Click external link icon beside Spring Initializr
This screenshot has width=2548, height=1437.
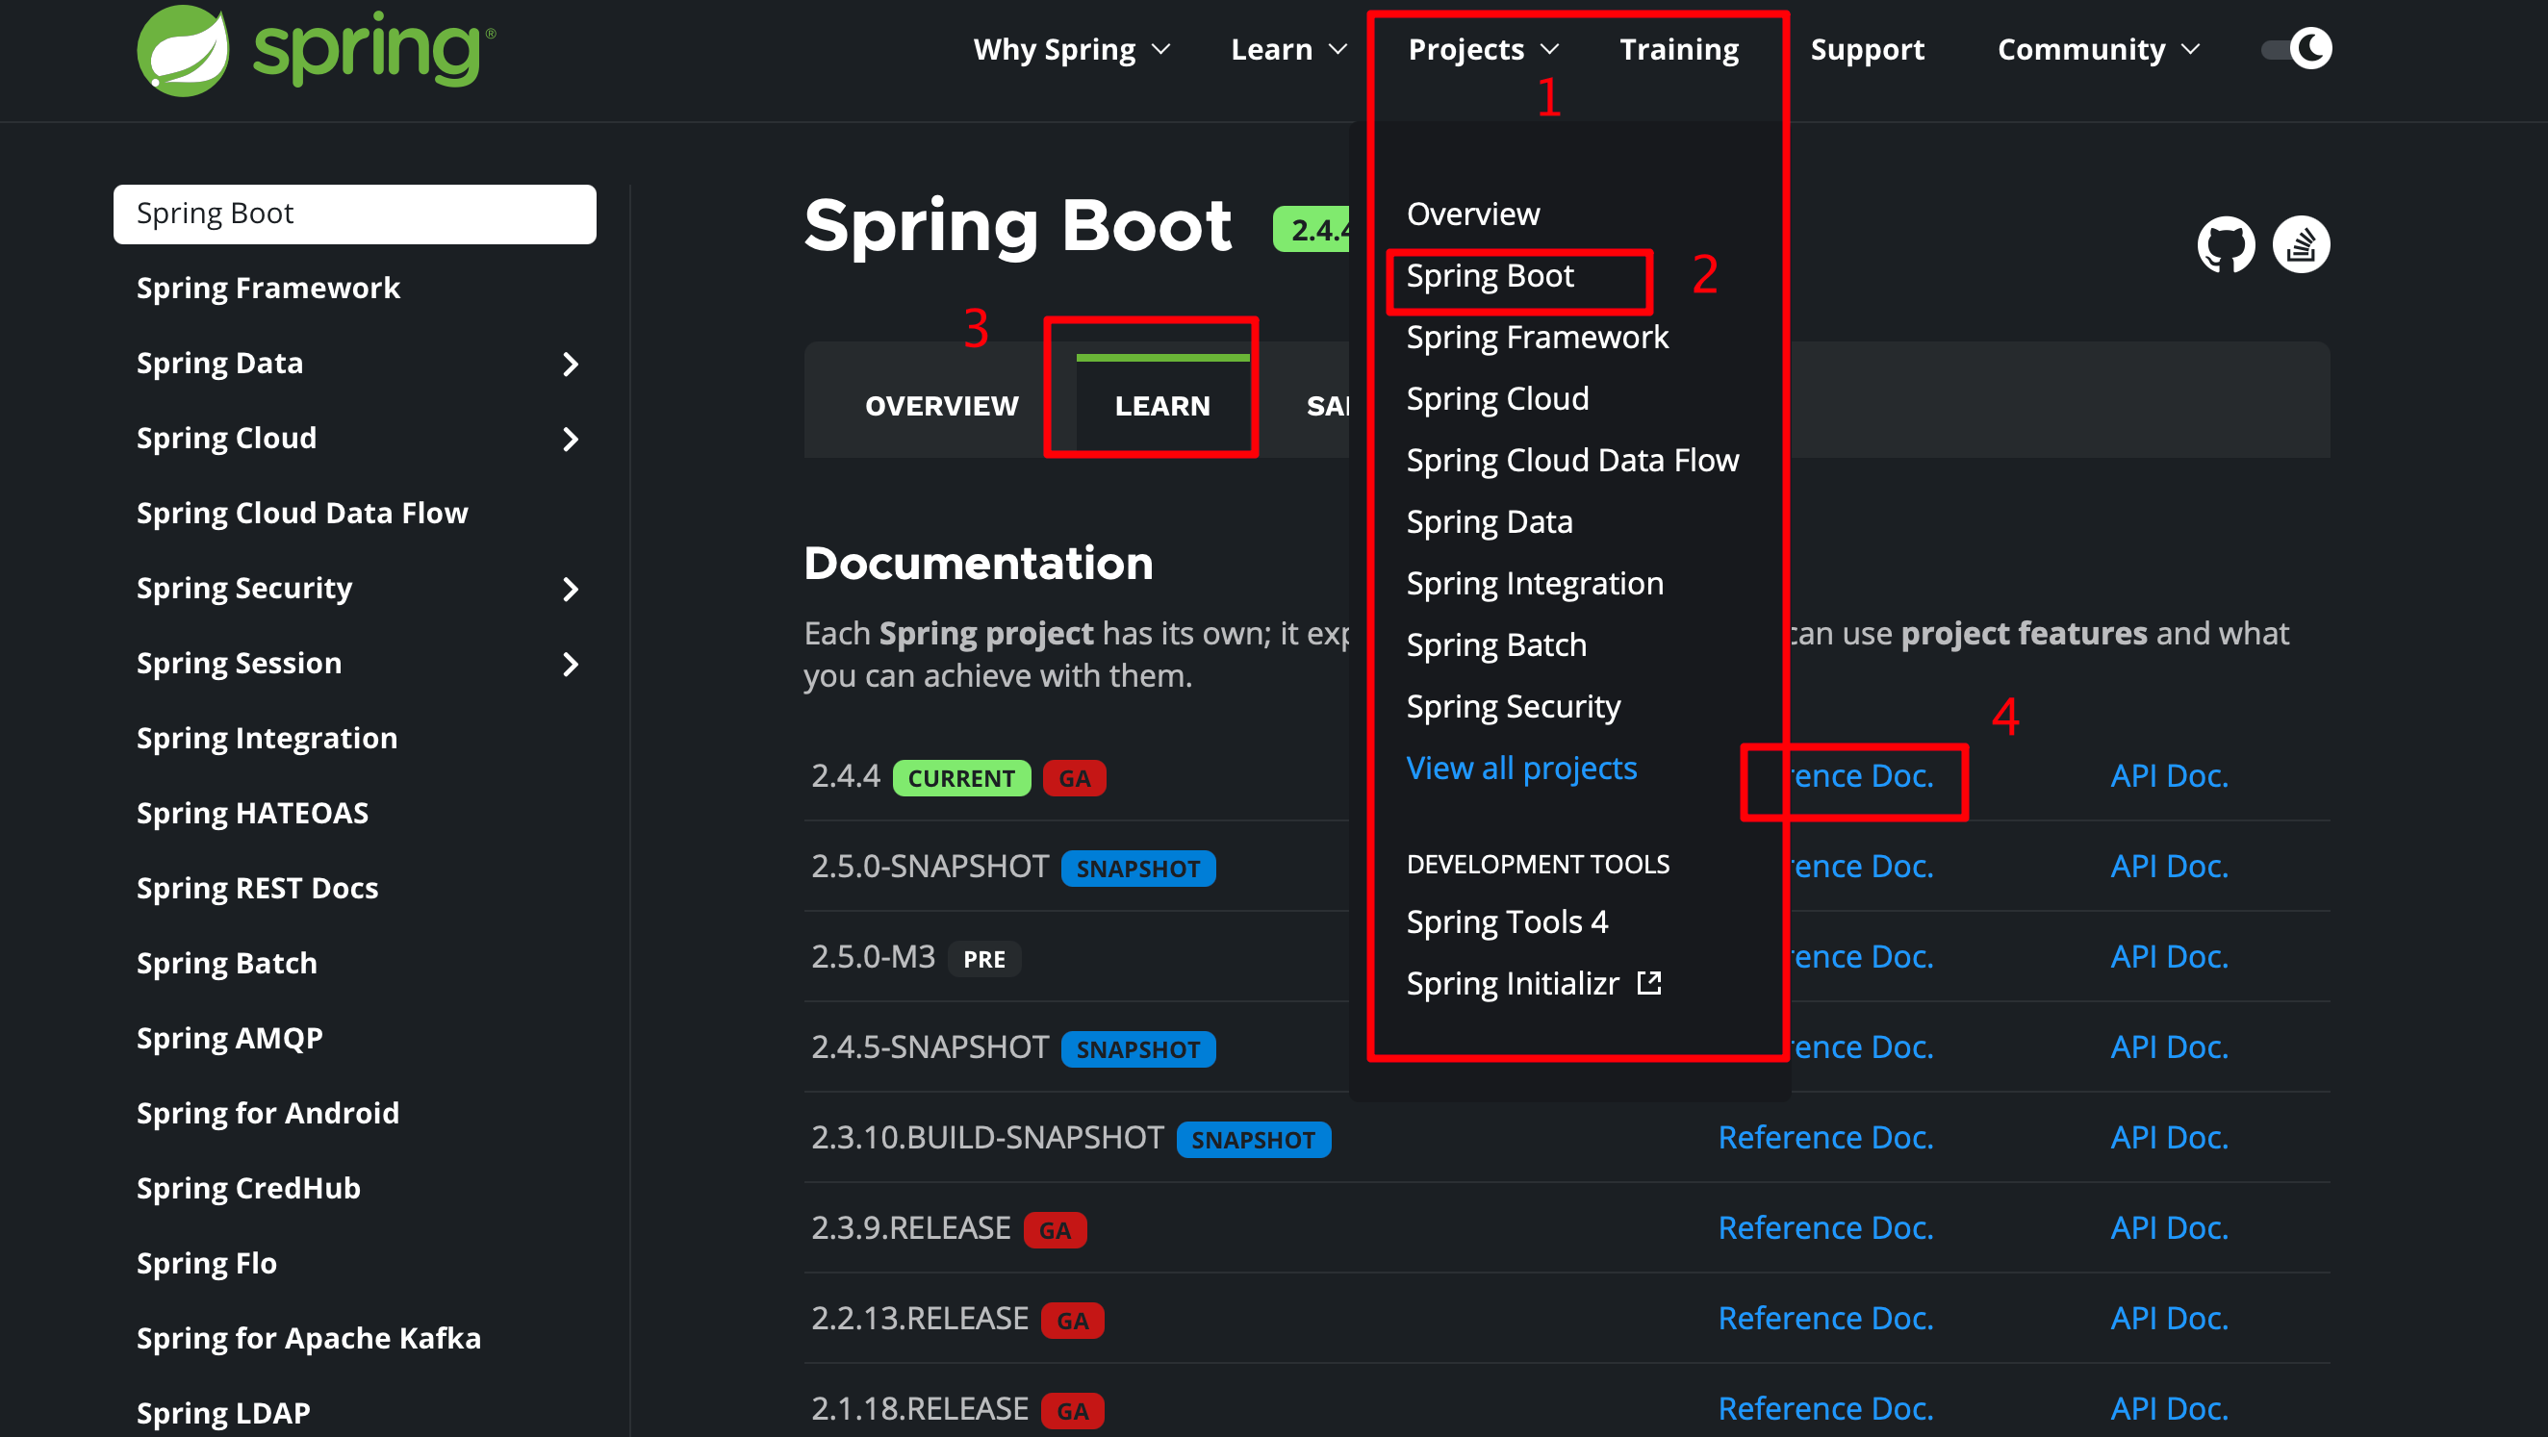click(1649, 983)
